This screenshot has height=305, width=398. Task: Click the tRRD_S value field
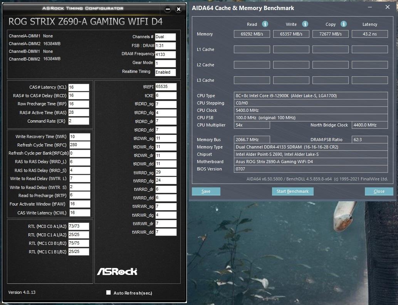click(80, 170)
